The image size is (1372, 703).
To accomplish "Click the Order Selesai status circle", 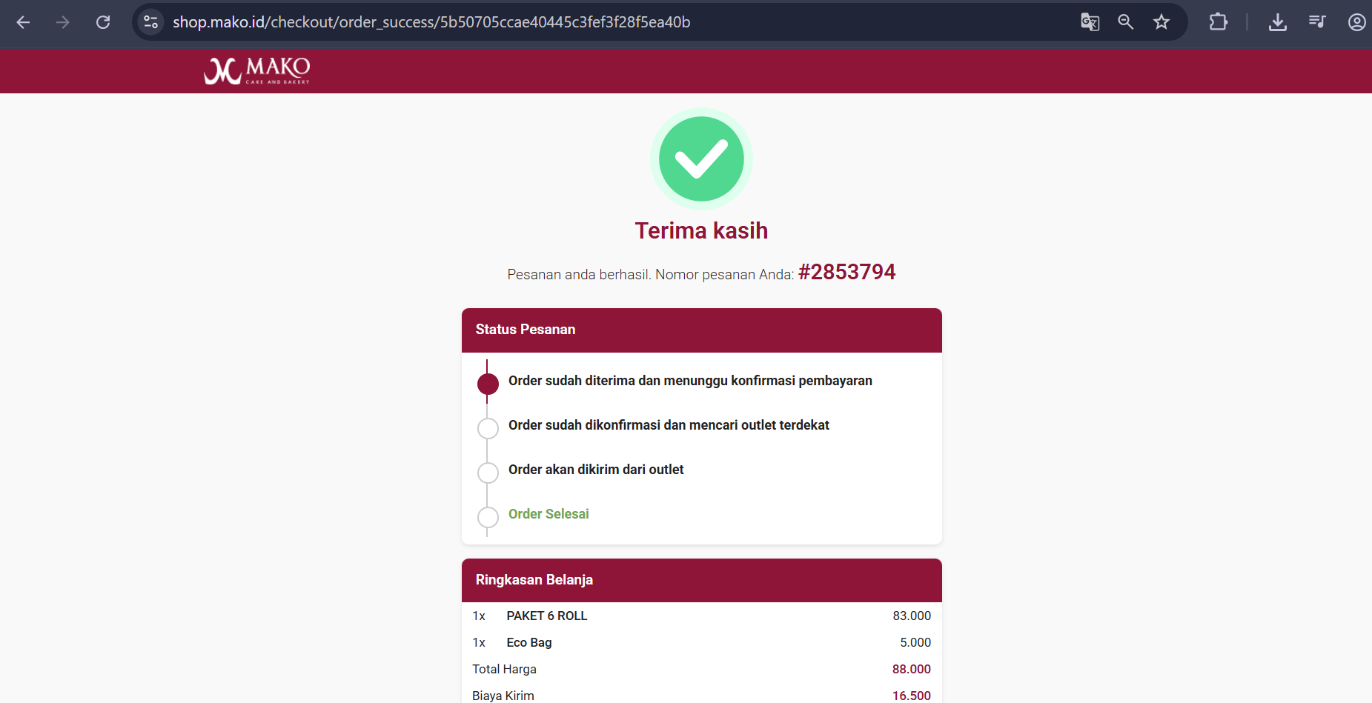I will pyautogui.click(x=488, y=517).
